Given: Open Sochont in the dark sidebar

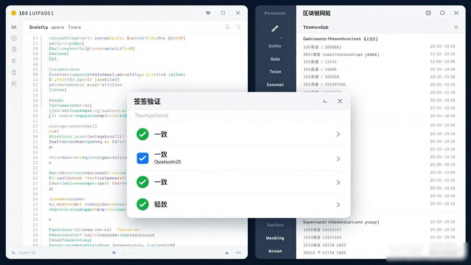Looking at the screenshot, I should coord(275,225).
